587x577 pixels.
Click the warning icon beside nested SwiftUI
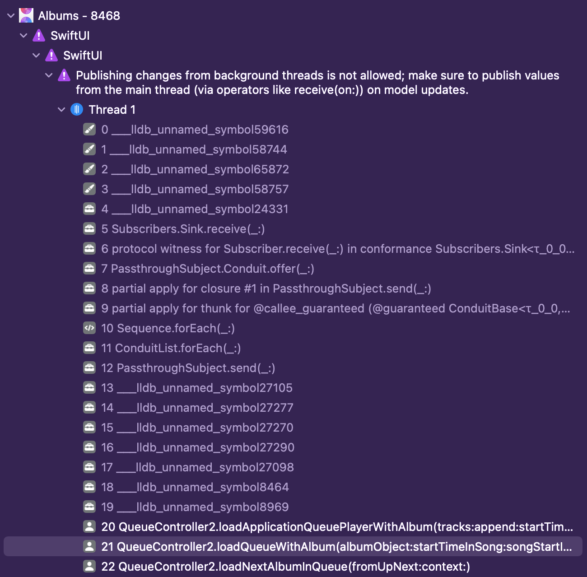(51, 55)
